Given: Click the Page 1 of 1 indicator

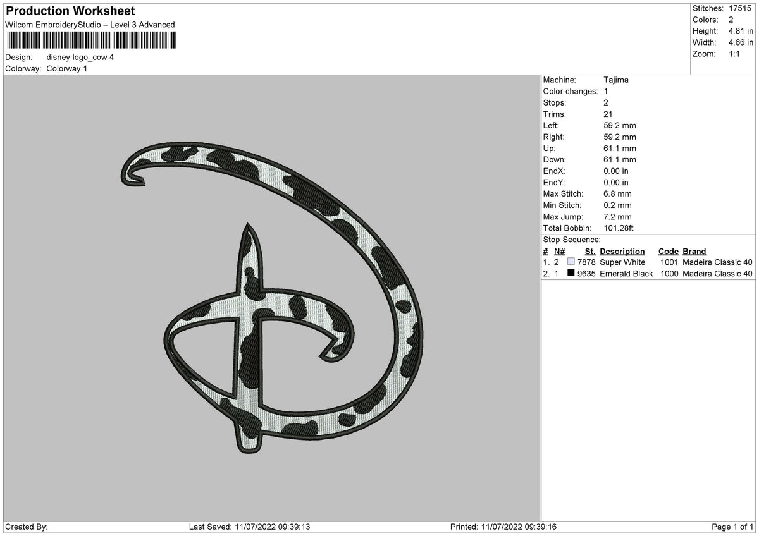Looking at the screenshot, I should click(732, 527).
